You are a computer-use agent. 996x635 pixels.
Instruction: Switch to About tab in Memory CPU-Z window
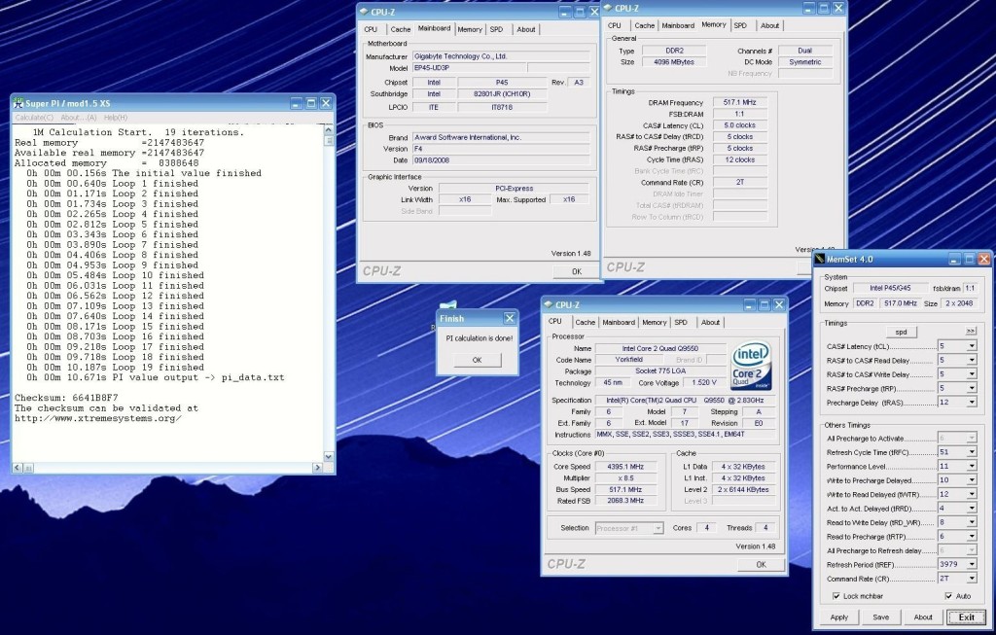point(769,25)
